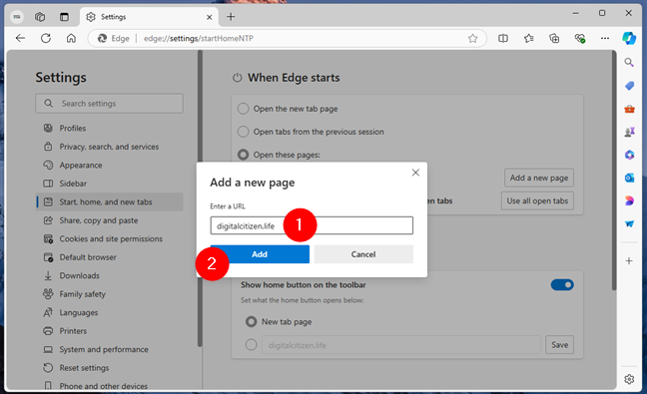Open System and performance settings
647x394 pixels.
110,349
